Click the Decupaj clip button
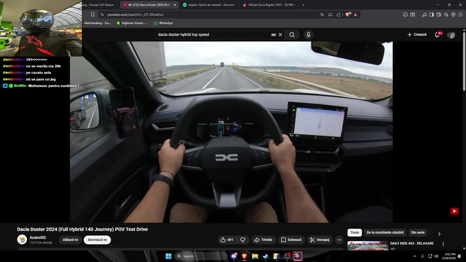The image size is (466, 262). tap(320, 240)
